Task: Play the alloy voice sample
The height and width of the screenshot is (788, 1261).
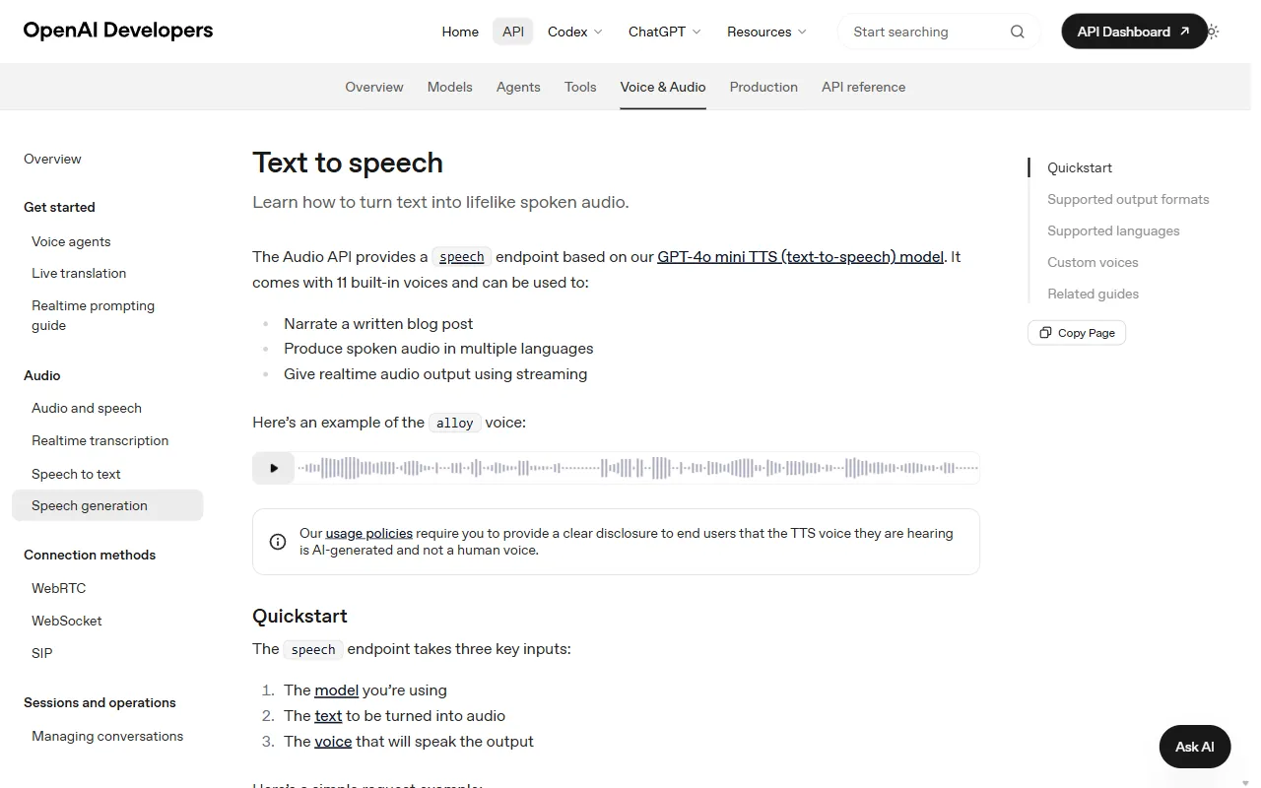Action: tap(274, 468)
